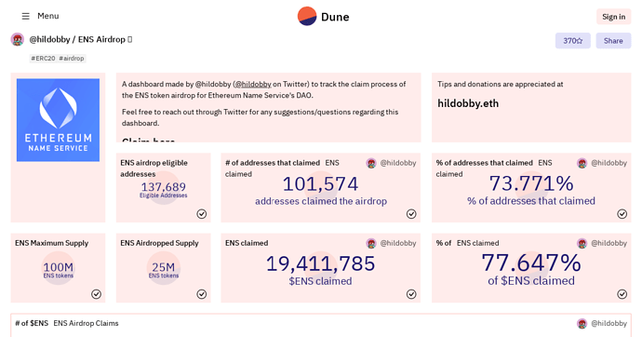Click checkmark icon on ENS airdrop eligible addresses
The height and width of the screenshot is (337, 642).
pos(202,214)
